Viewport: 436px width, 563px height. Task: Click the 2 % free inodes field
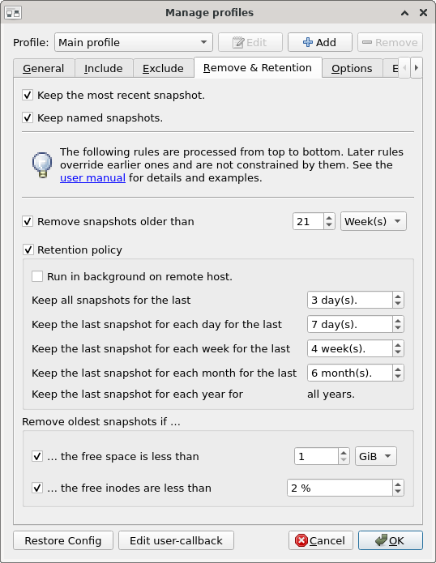pyautogui.click(x=340, y=488)
